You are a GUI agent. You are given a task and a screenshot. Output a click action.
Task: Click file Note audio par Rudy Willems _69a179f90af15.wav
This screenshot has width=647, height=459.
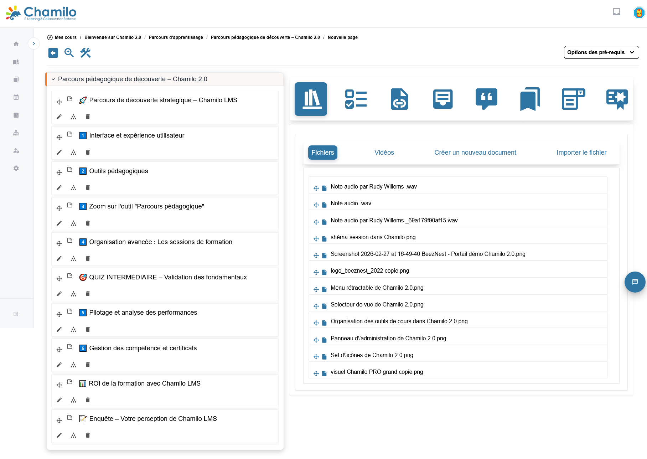coord(394,220)
